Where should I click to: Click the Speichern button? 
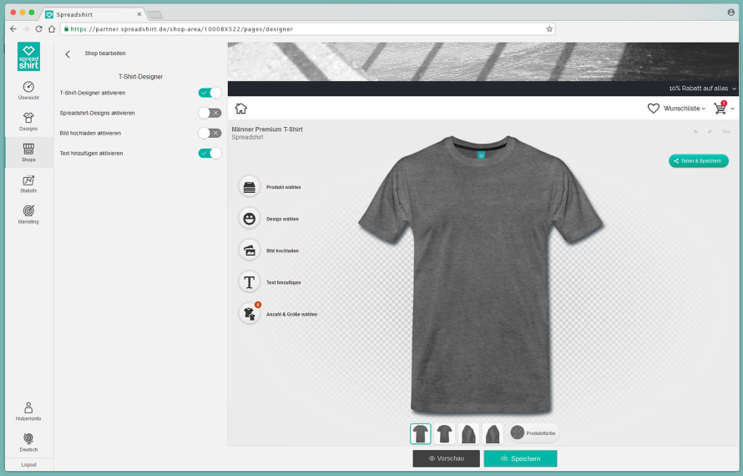click(520, 458)
